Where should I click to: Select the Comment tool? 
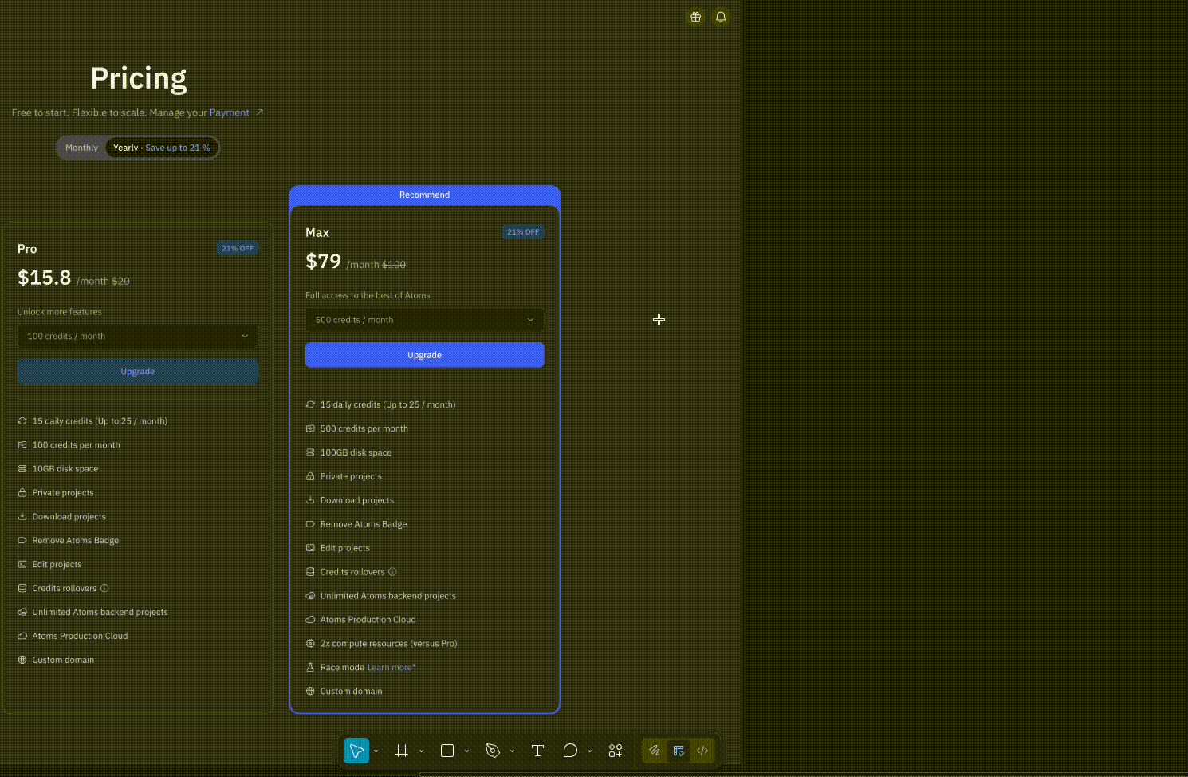click(x=570, y=751)
